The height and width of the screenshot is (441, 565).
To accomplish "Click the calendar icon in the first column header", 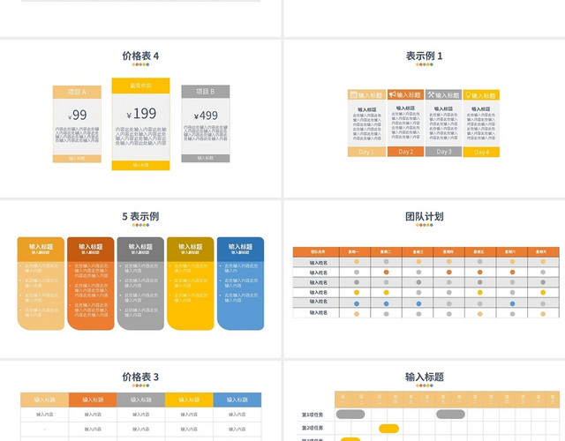I will point(354,94).
